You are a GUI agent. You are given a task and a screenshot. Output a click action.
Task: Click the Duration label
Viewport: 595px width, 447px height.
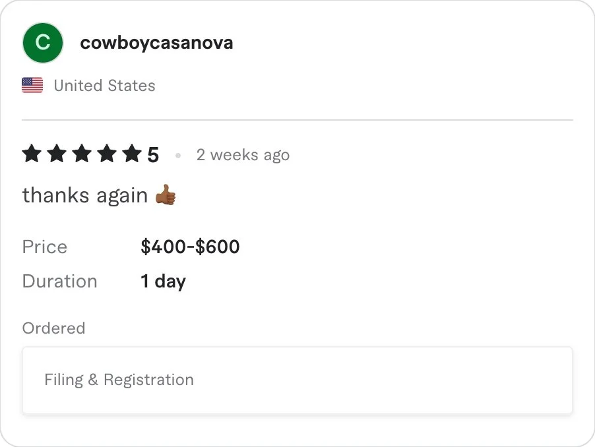(x=59, y=282)
